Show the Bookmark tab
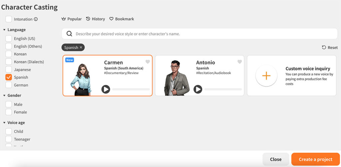This screenshot has height=167, width=341. coord(122,19)
